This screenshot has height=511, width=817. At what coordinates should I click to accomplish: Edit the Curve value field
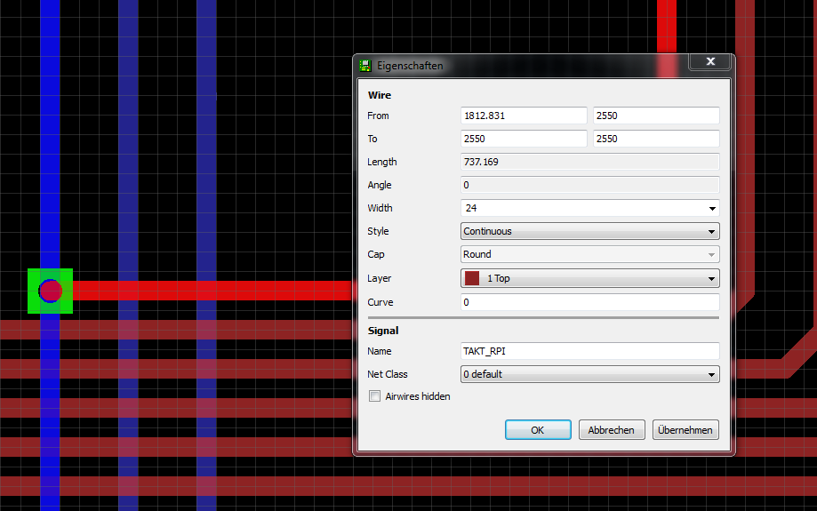589,302
